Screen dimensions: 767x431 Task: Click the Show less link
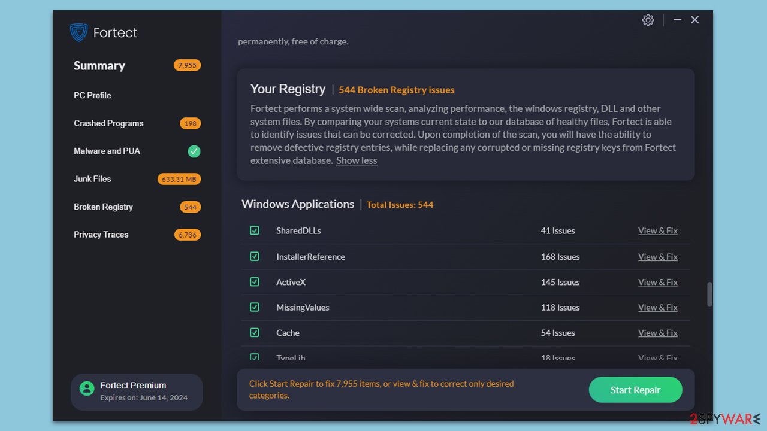pyautogui.click(x=357, y=160)
